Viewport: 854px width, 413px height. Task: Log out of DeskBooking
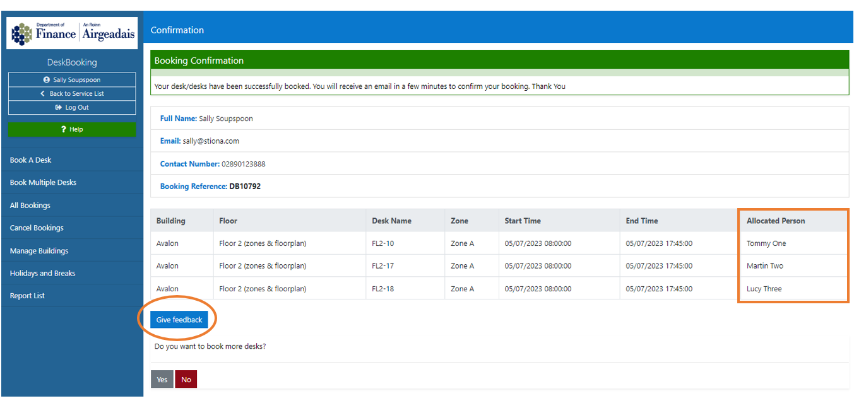point(72,108)
